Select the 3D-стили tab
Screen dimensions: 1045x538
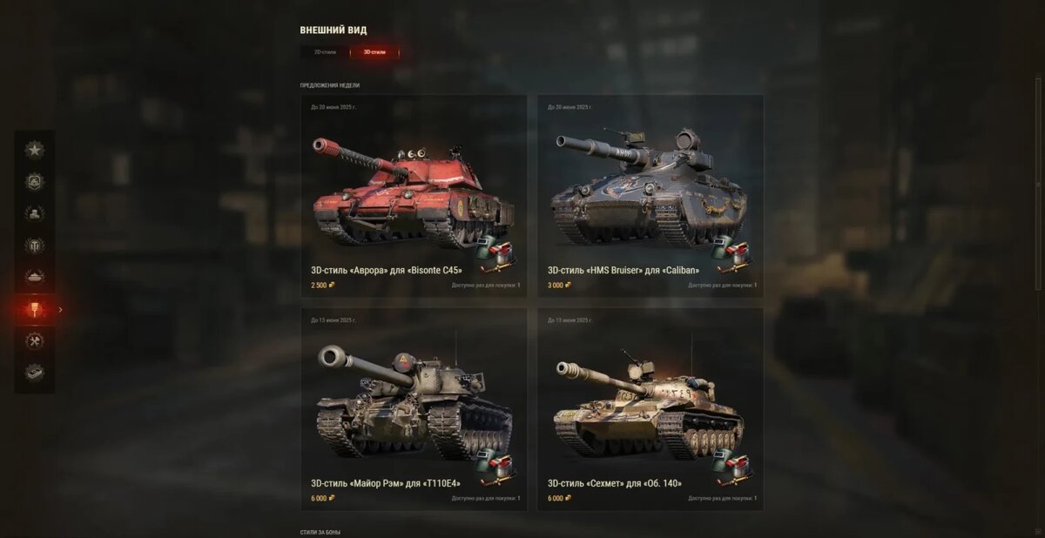374,52
